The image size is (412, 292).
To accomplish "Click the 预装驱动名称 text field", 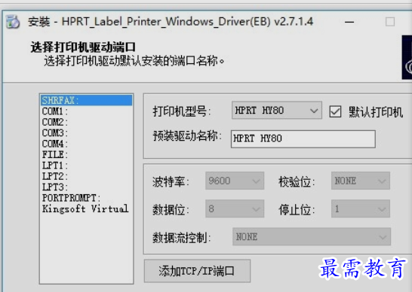I will [x=303, y=138].
